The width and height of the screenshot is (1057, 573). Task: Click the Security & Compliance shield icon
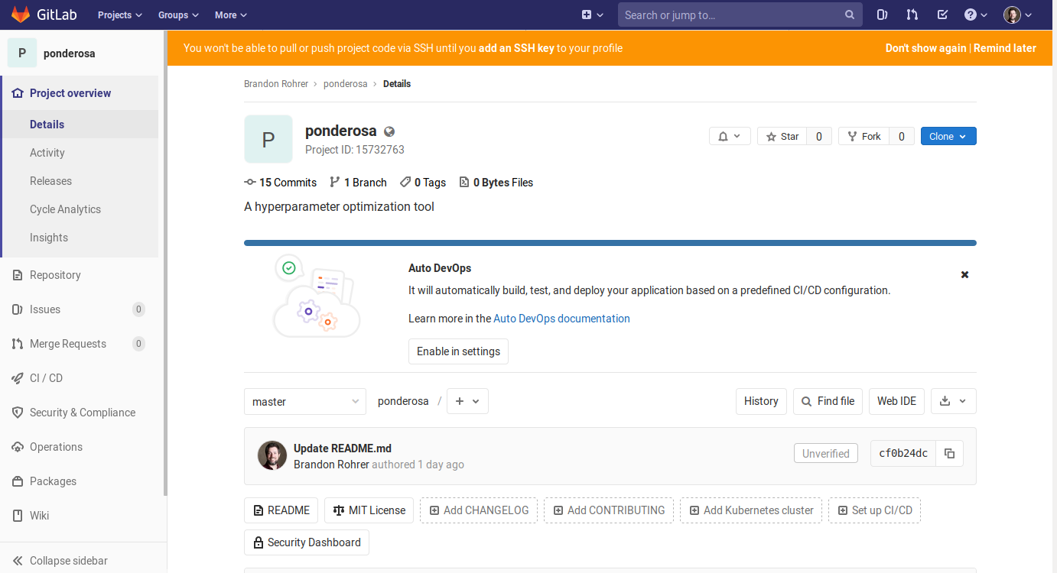coord(18,413)
